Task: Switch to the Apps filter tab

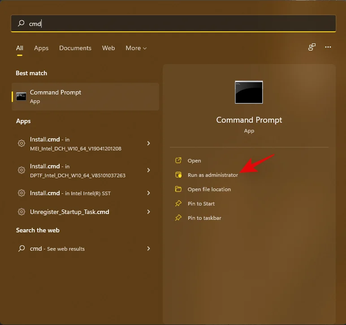Action: (41, 48)
